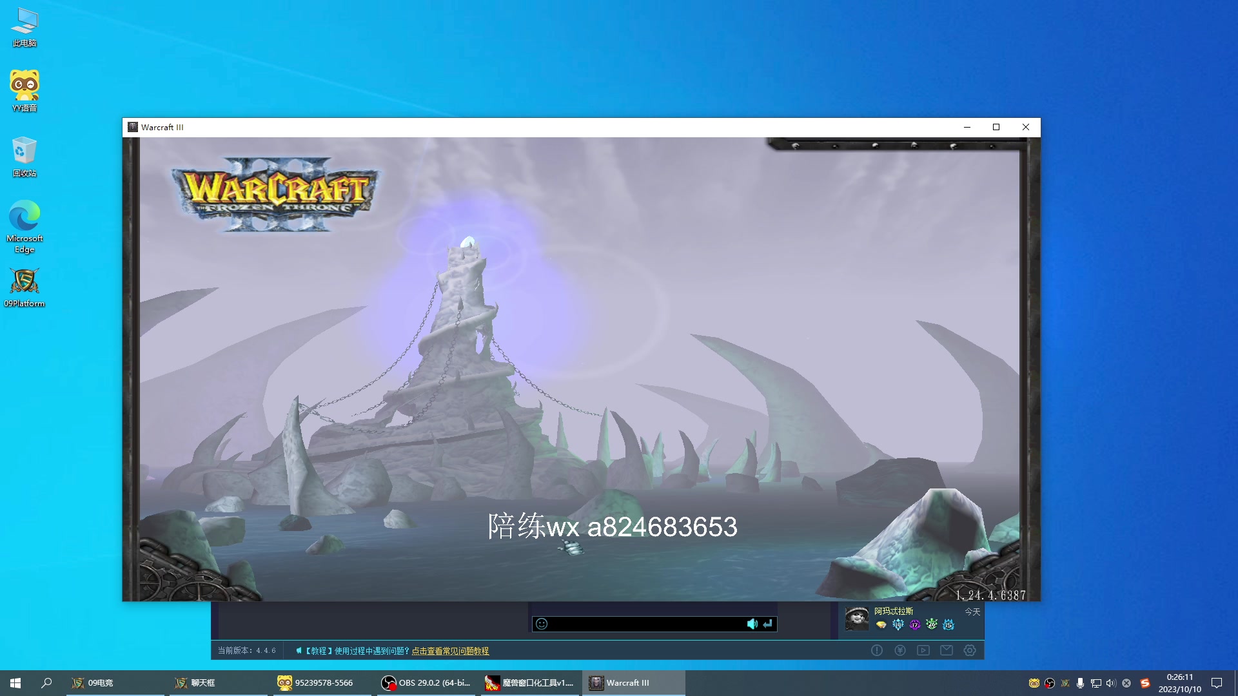Click the level 18 badge icon

(898, 624)
